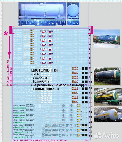
Task: Click decal row number 19
Action: coord(90,117)
